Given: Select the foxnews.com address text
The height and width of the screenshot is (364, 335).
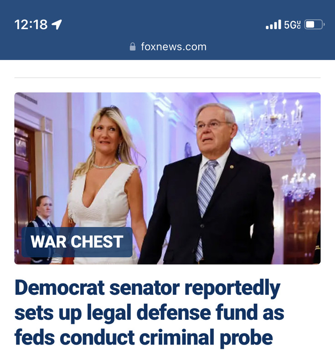Looking at the screenshot, I should (174, 47).
